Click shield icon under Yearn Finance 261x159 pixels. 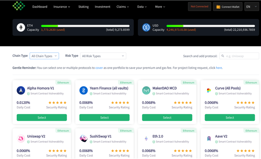(91, 94)
